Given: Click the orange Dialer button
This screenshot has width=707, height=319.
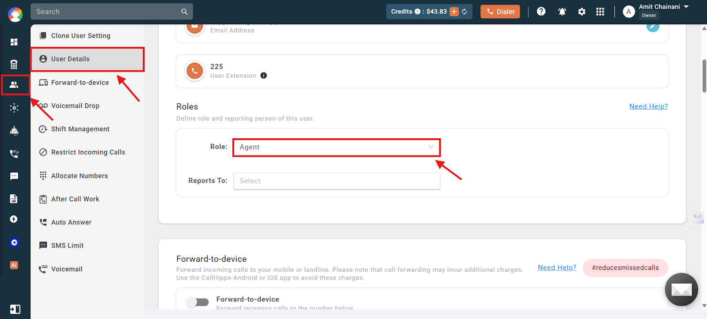Looking at the screenshot, I should click(x=500, y=11).
